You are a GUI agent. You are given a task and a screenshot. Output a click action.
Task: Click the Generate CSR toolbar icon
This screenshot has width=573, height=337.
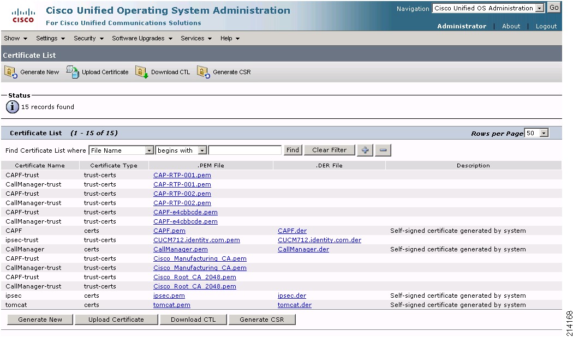point(204,72)
